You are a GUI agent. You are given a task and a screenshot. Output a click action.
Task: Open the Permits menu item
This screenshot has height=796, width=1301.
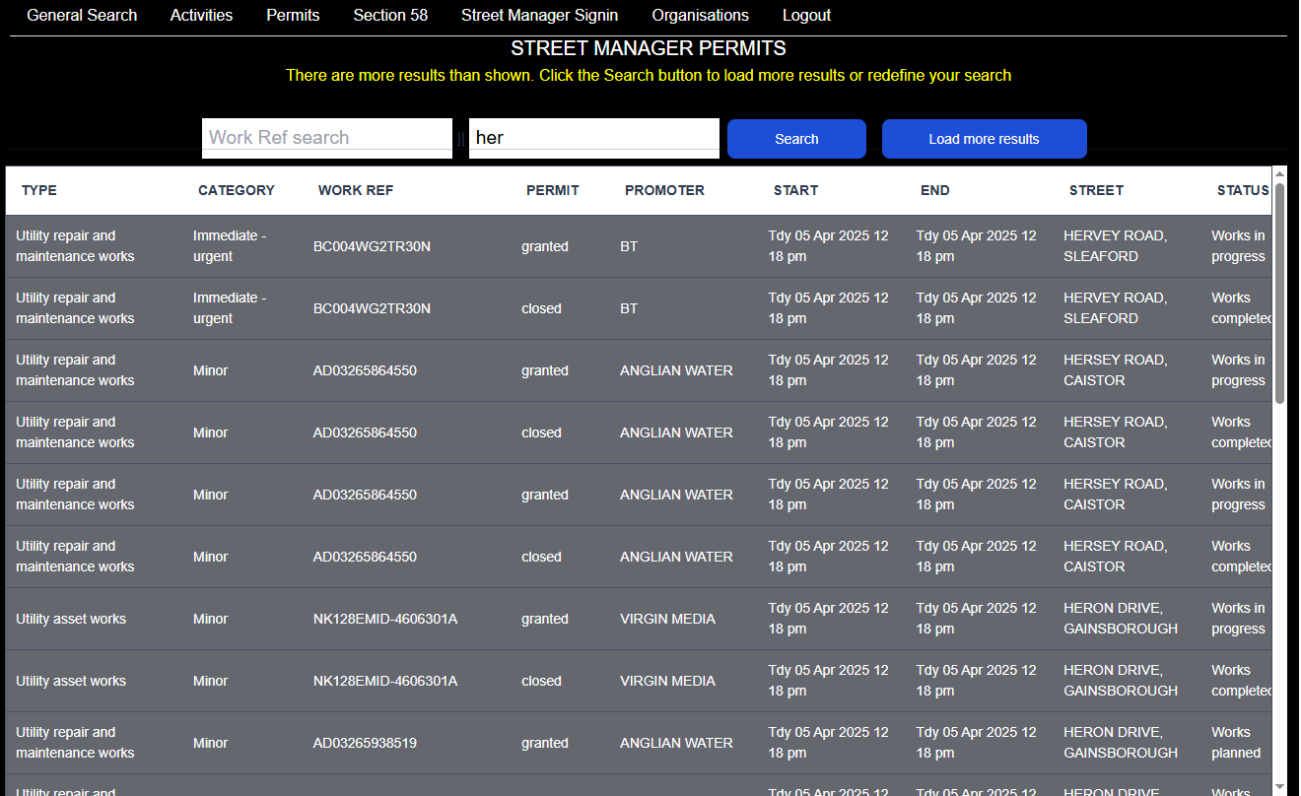[x=292, y=16]
